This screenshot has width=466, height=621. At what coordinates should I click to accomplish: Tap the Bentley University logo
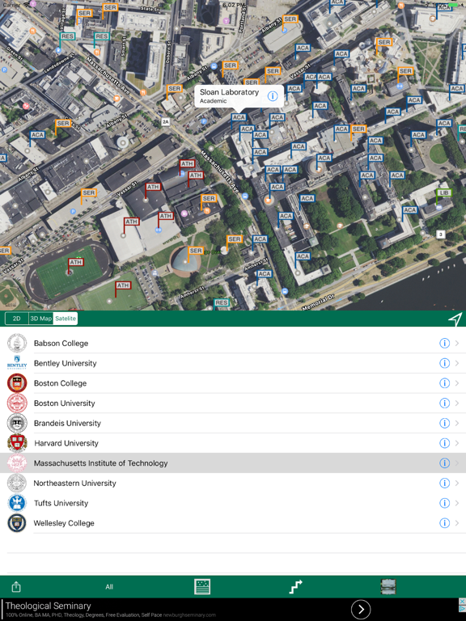click(17, 363)
